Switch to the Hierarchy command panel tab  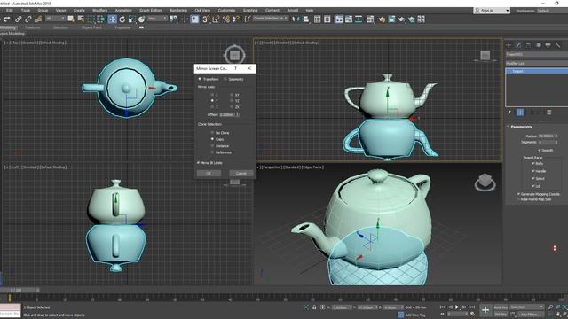[528, 45]
